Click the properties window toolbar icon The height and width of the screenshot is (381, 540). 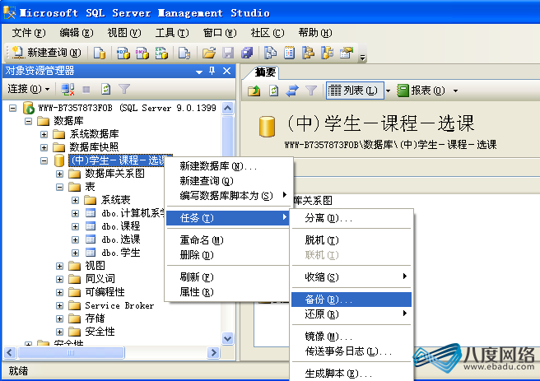[x=347, y=53]
